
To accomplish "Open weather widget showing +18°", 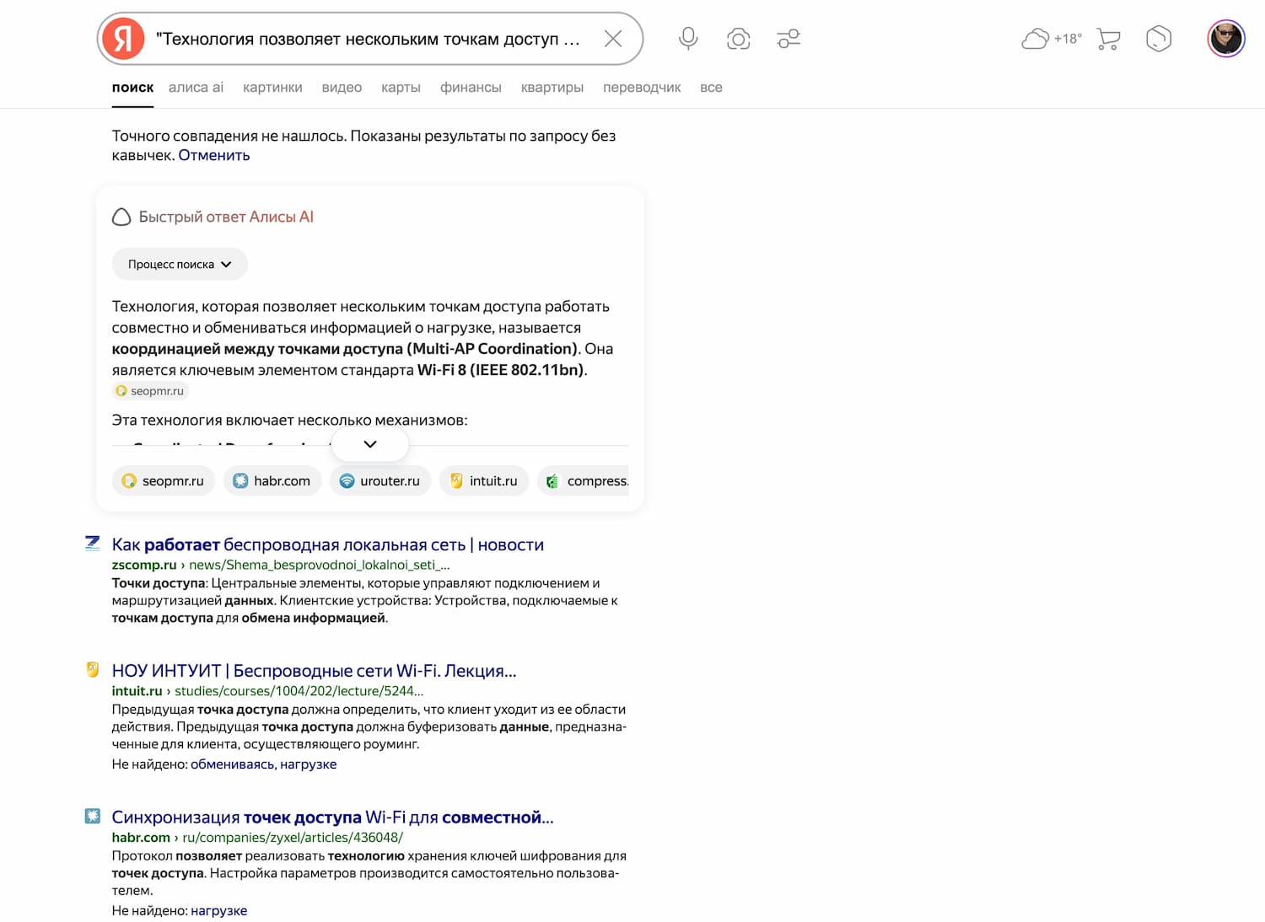I will (x=1051, y=39).
